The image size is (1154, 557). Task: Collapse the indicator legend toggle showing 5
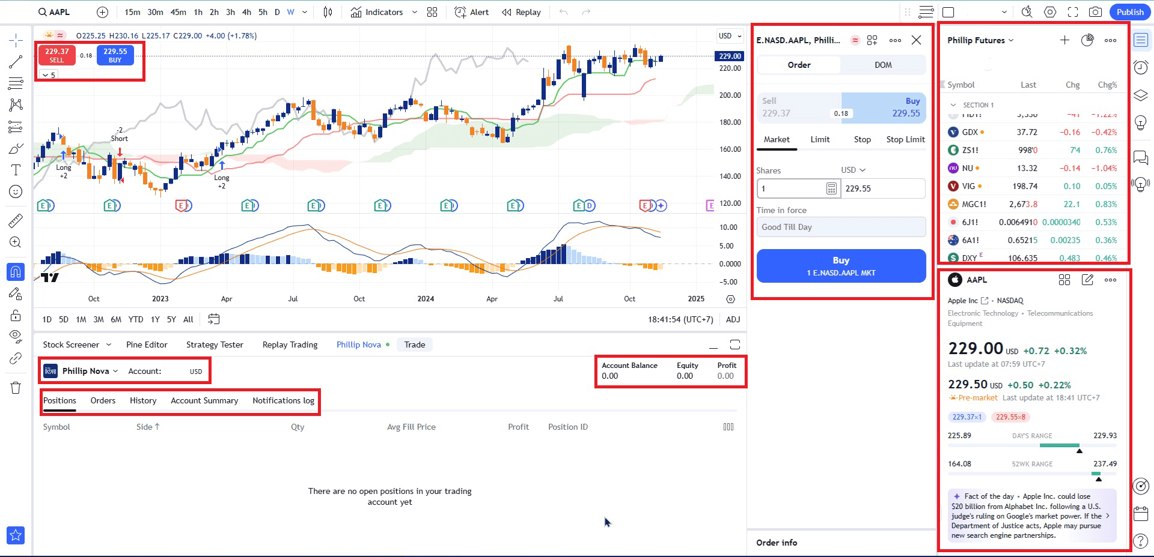(x=49, y=75)
